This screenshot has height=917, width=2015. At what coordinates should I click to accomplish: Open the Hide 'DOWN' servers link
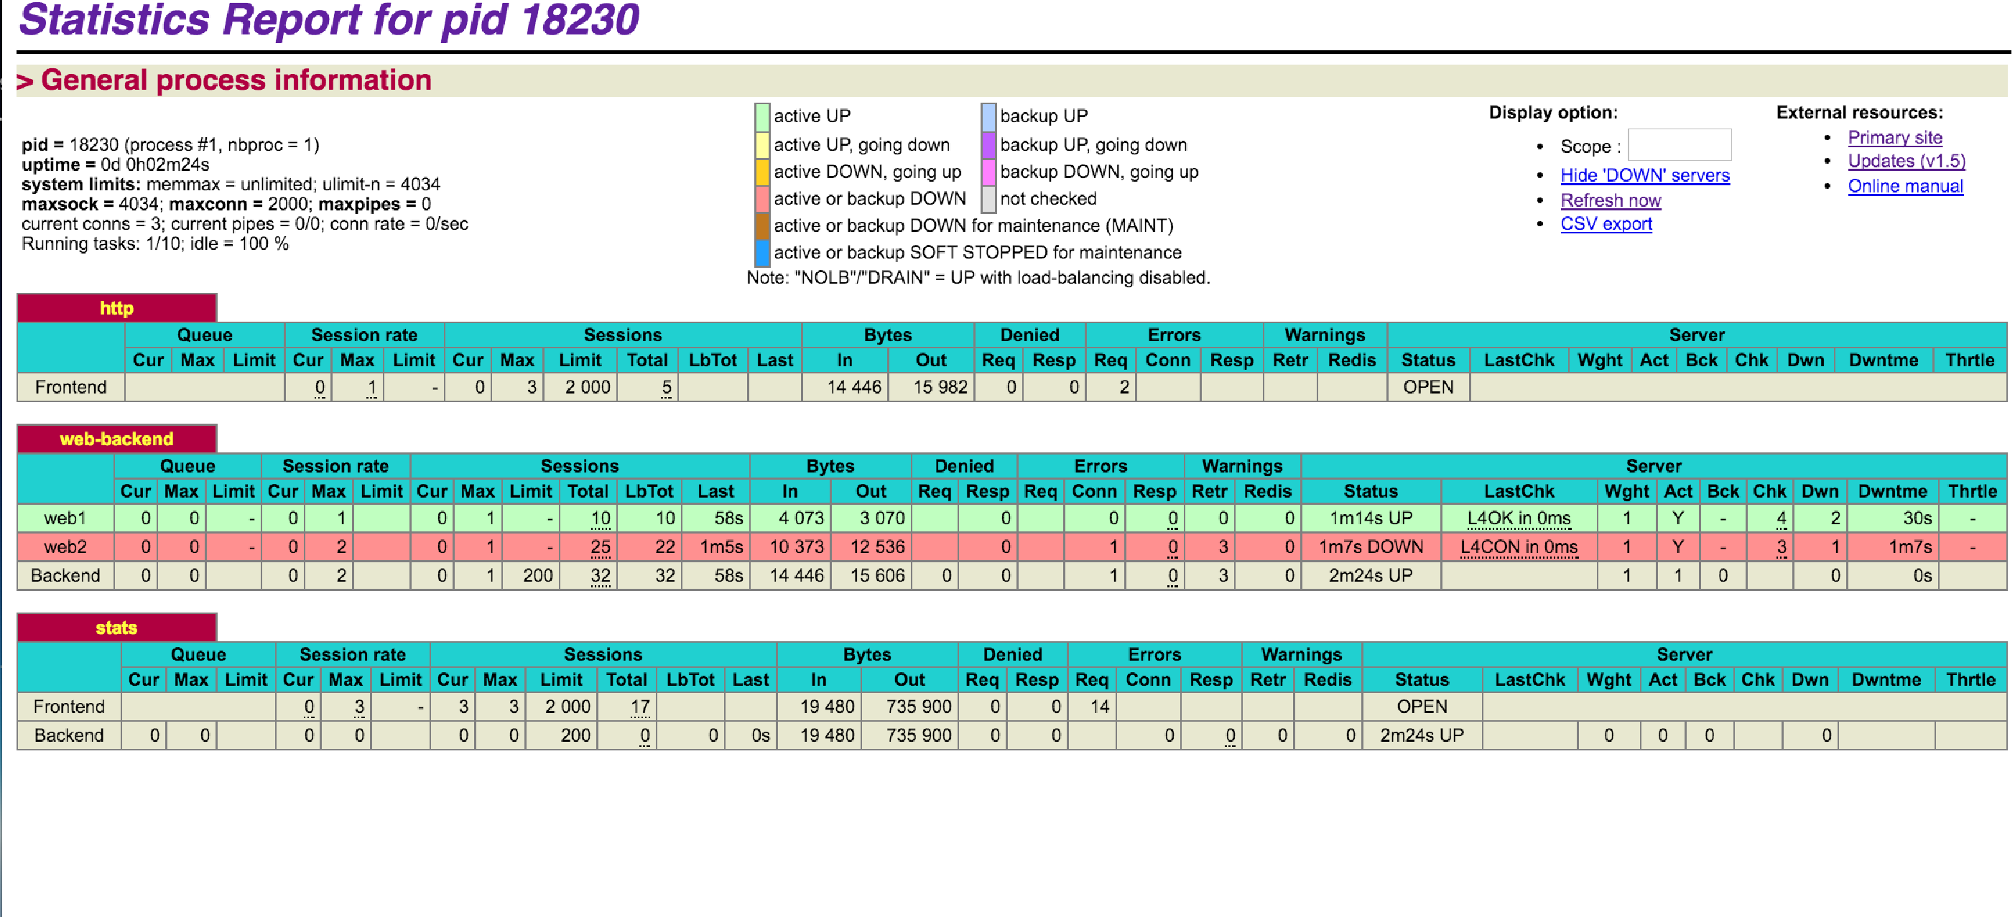1645,175
